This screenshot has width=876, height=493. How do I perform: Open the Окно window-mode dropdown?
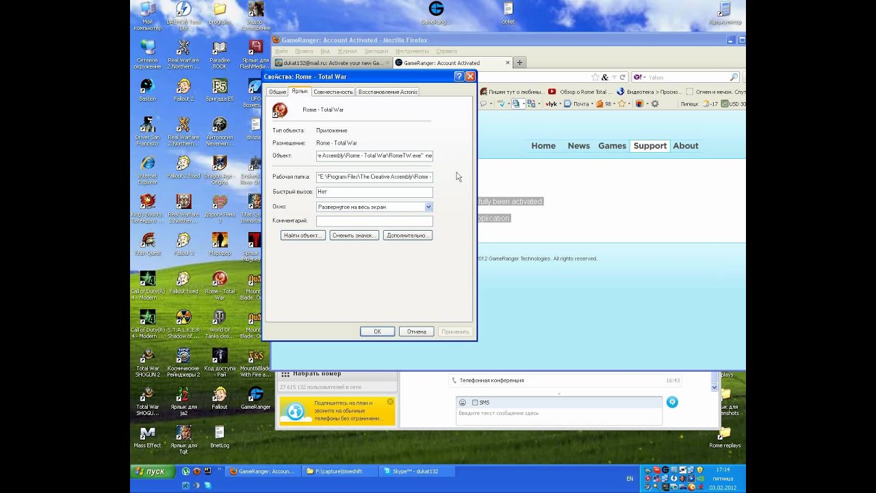point(428,207)
